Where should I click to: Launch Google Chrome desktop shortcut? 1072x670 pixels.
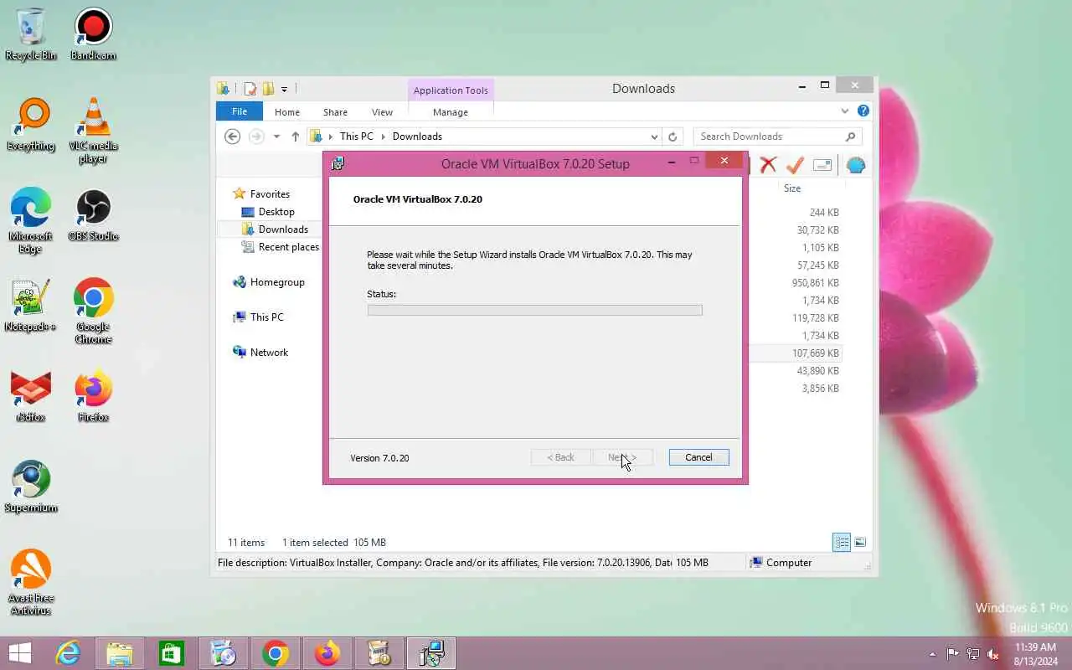point(93,311)
